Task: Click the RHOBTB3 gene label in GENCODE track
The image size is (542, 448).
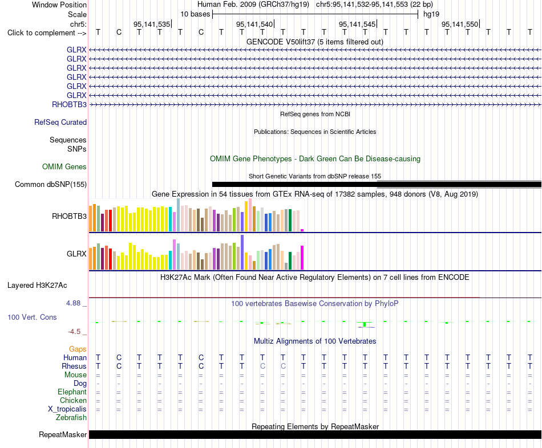Action: click(69, 105)
